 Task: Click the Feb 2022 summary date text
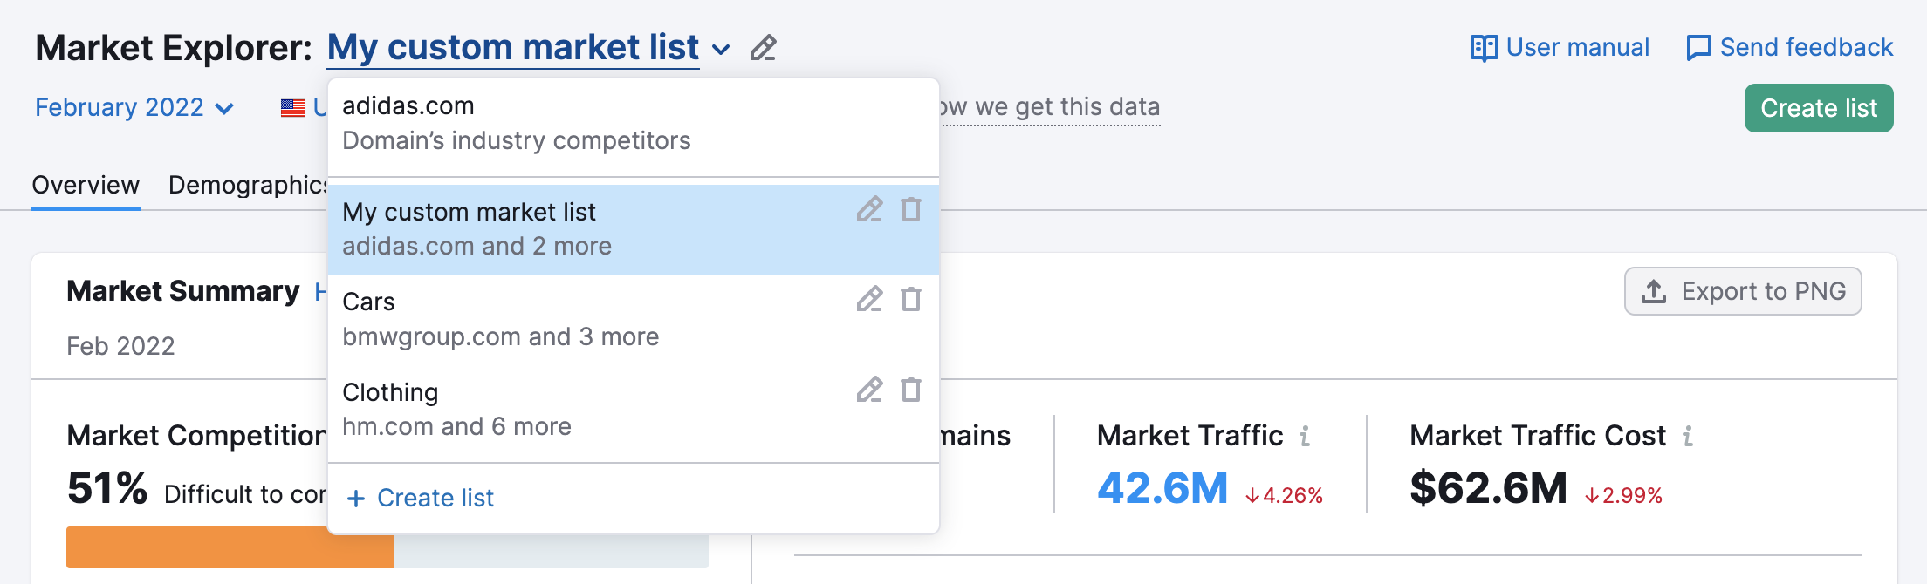120,346
